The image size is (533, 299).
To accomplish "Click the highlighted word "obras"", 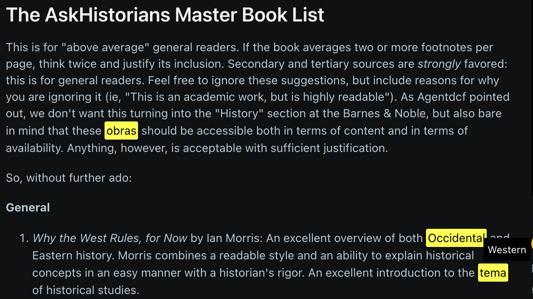I will click(121, 131).
